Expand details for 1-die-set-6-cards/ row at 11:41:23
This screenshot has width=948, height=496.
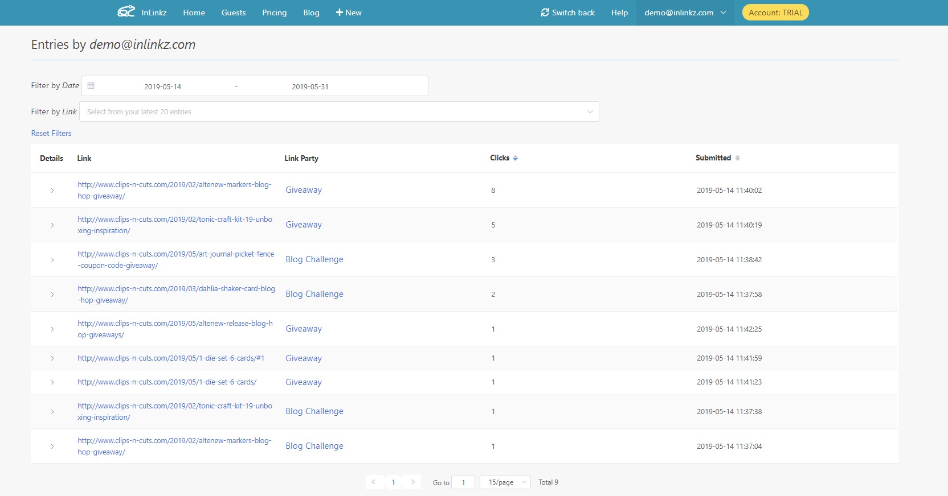pos(52,382)
